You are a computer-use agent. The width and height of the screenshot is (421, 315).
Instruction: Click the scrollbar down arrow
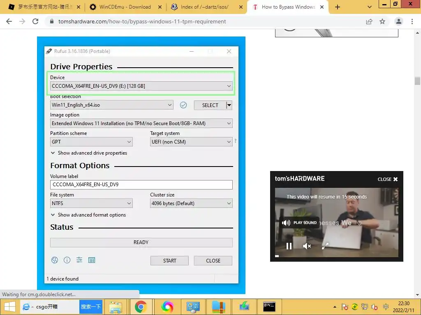click(x=417, y=295)
